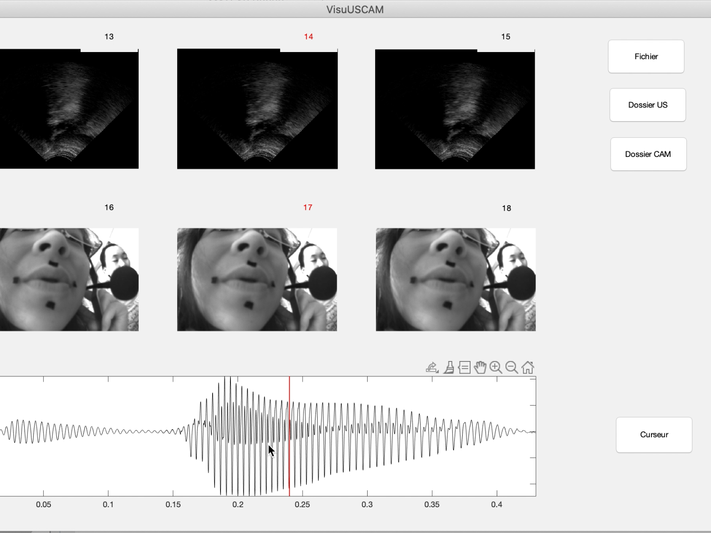Click the 0.1 time axis tick label

(x=108, y=504)
